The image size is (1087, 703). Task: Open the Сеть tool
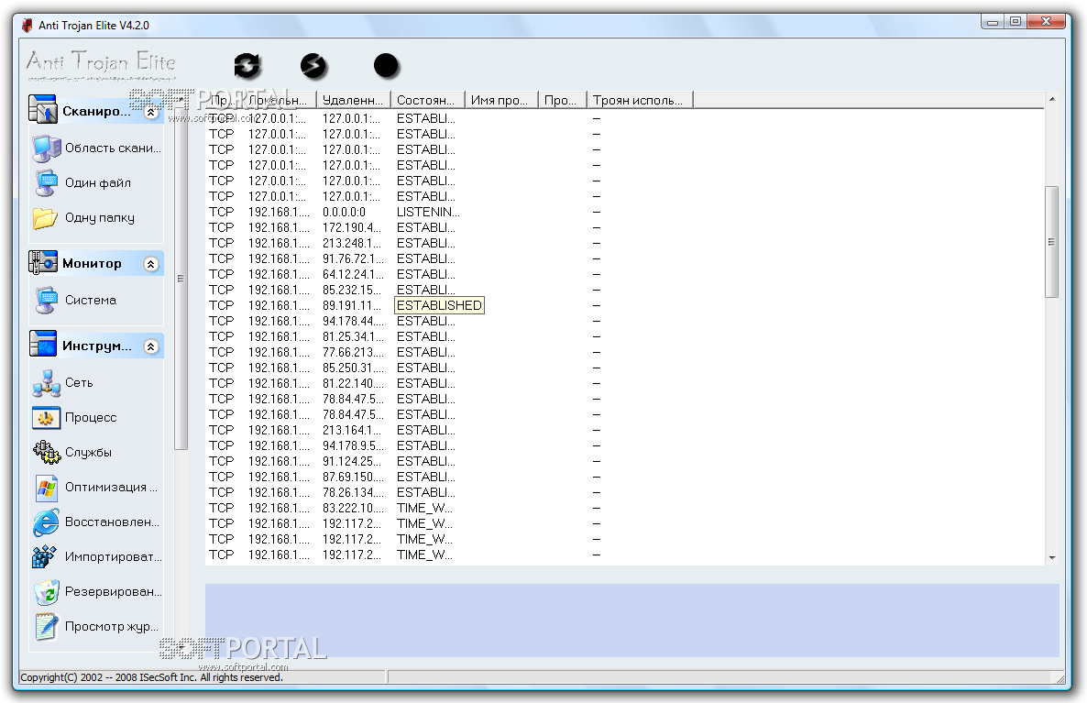click(x=79, y=383)
